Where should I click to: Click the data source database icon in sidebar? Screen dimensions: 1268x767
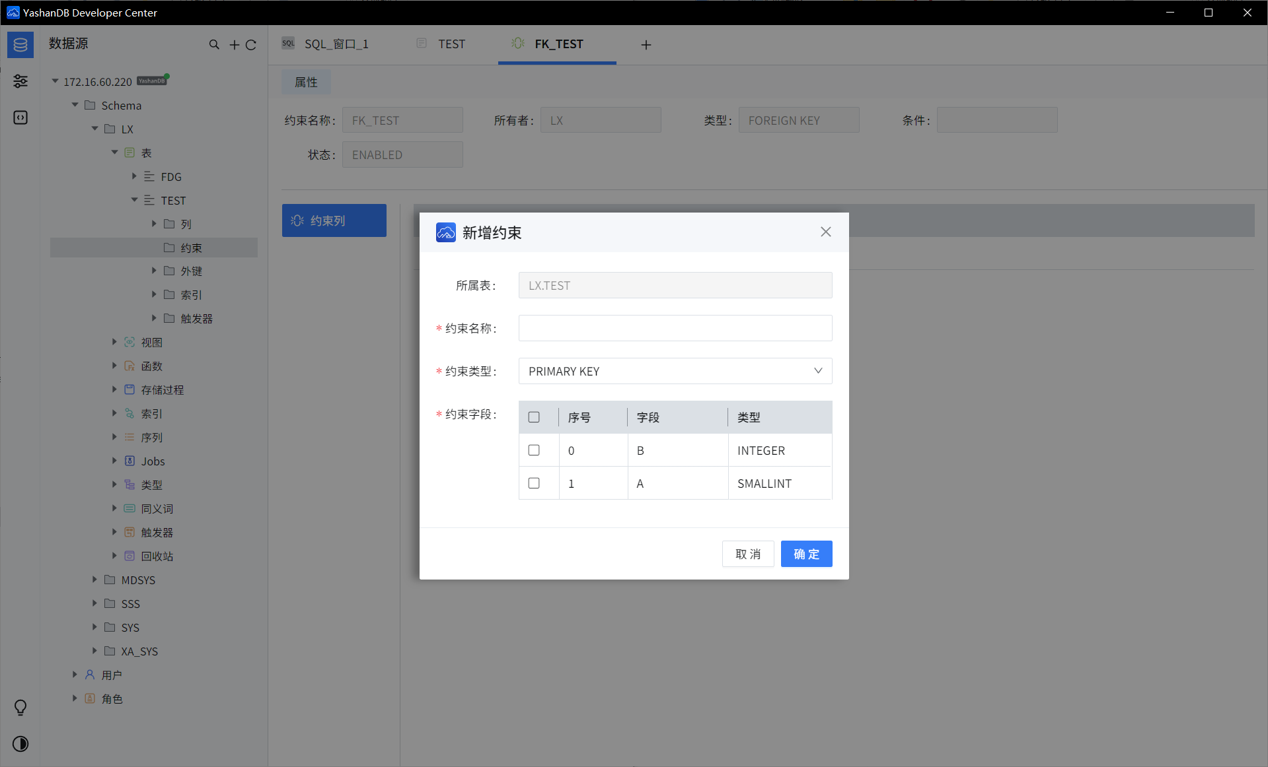[20, 45]
